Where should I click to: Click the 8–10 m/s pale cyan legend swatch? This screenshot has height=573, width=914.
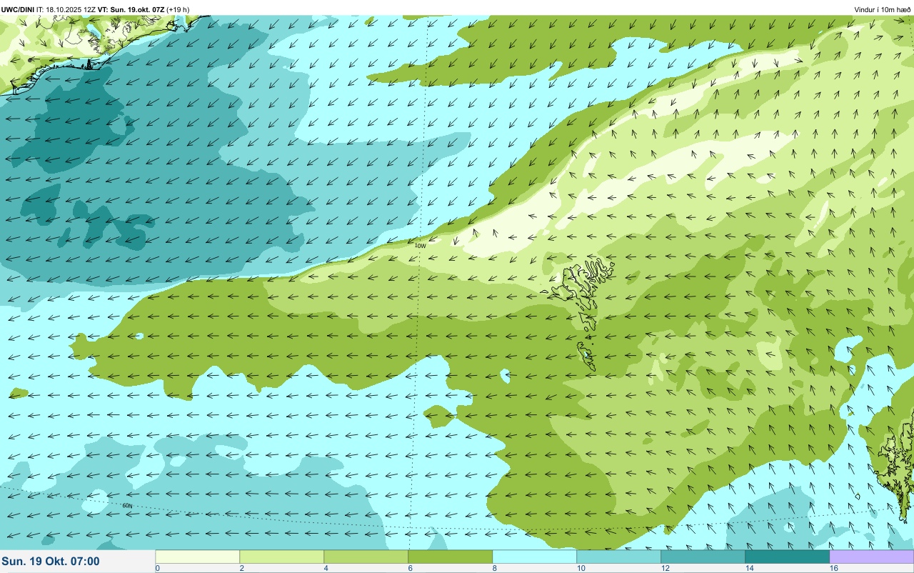(534, 557)
